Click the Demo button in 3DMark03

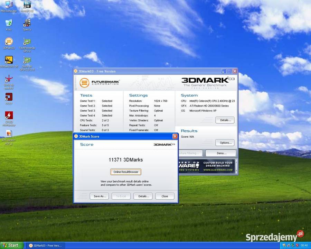(x=221, y=153)
